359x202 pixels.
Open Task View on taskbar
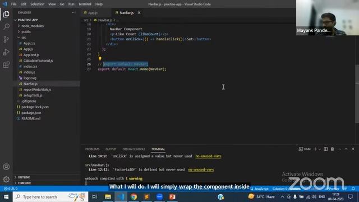pyautogui.click(x=94, y=197)
